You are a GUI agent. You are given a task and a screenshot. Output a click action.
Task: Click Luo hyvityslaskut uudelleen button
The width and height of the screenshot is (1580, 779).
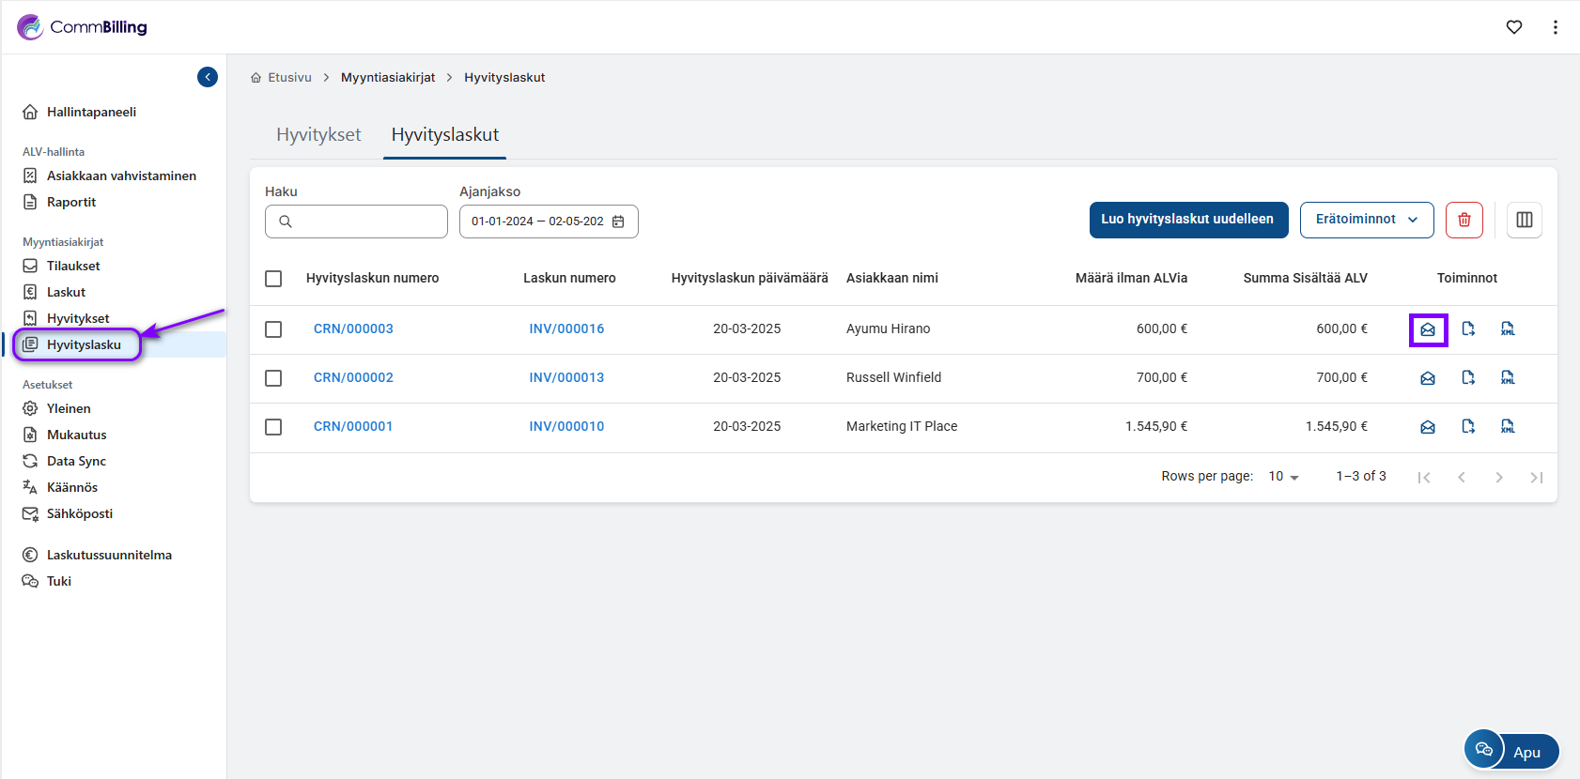pyautogui.click(x=1187, y=220)
